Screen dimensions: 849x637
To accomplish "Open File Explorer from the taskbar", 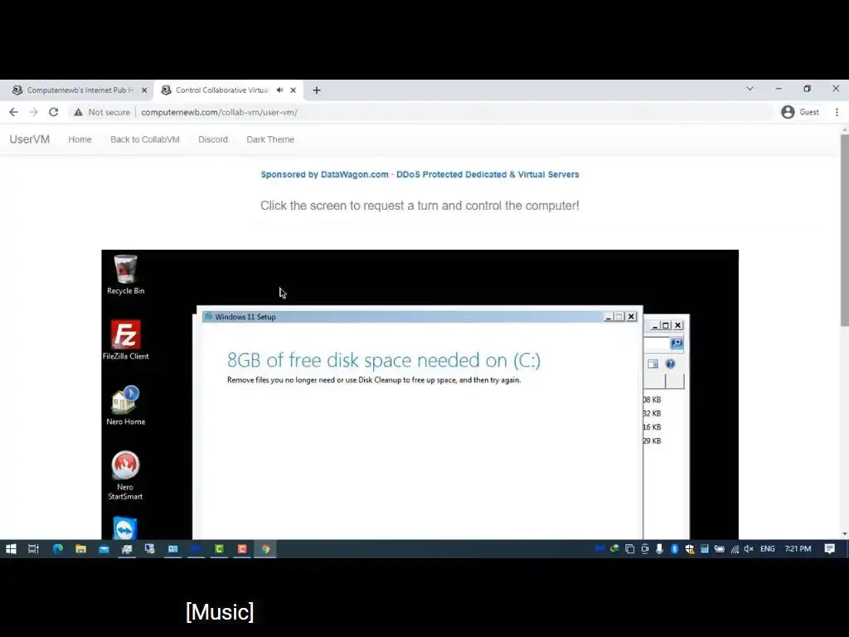I will [80, 549].
